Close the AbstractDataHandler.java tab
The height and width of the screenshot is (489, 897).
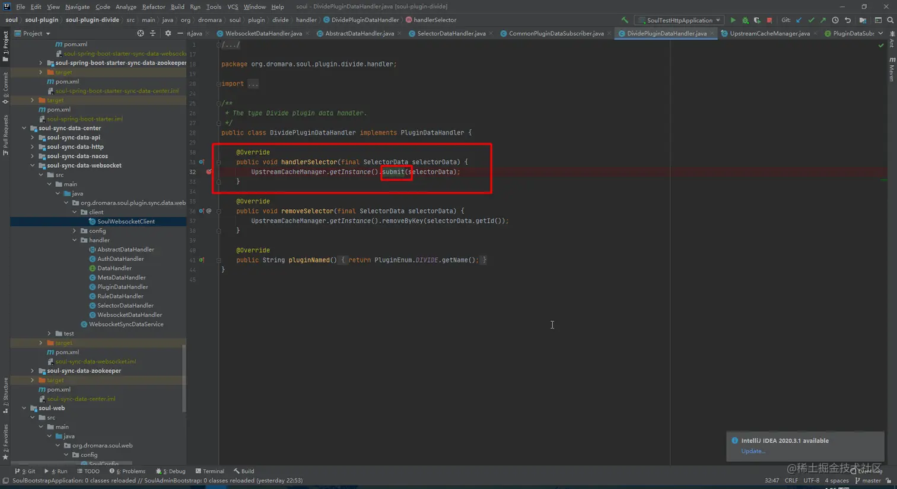coord(399,34)
